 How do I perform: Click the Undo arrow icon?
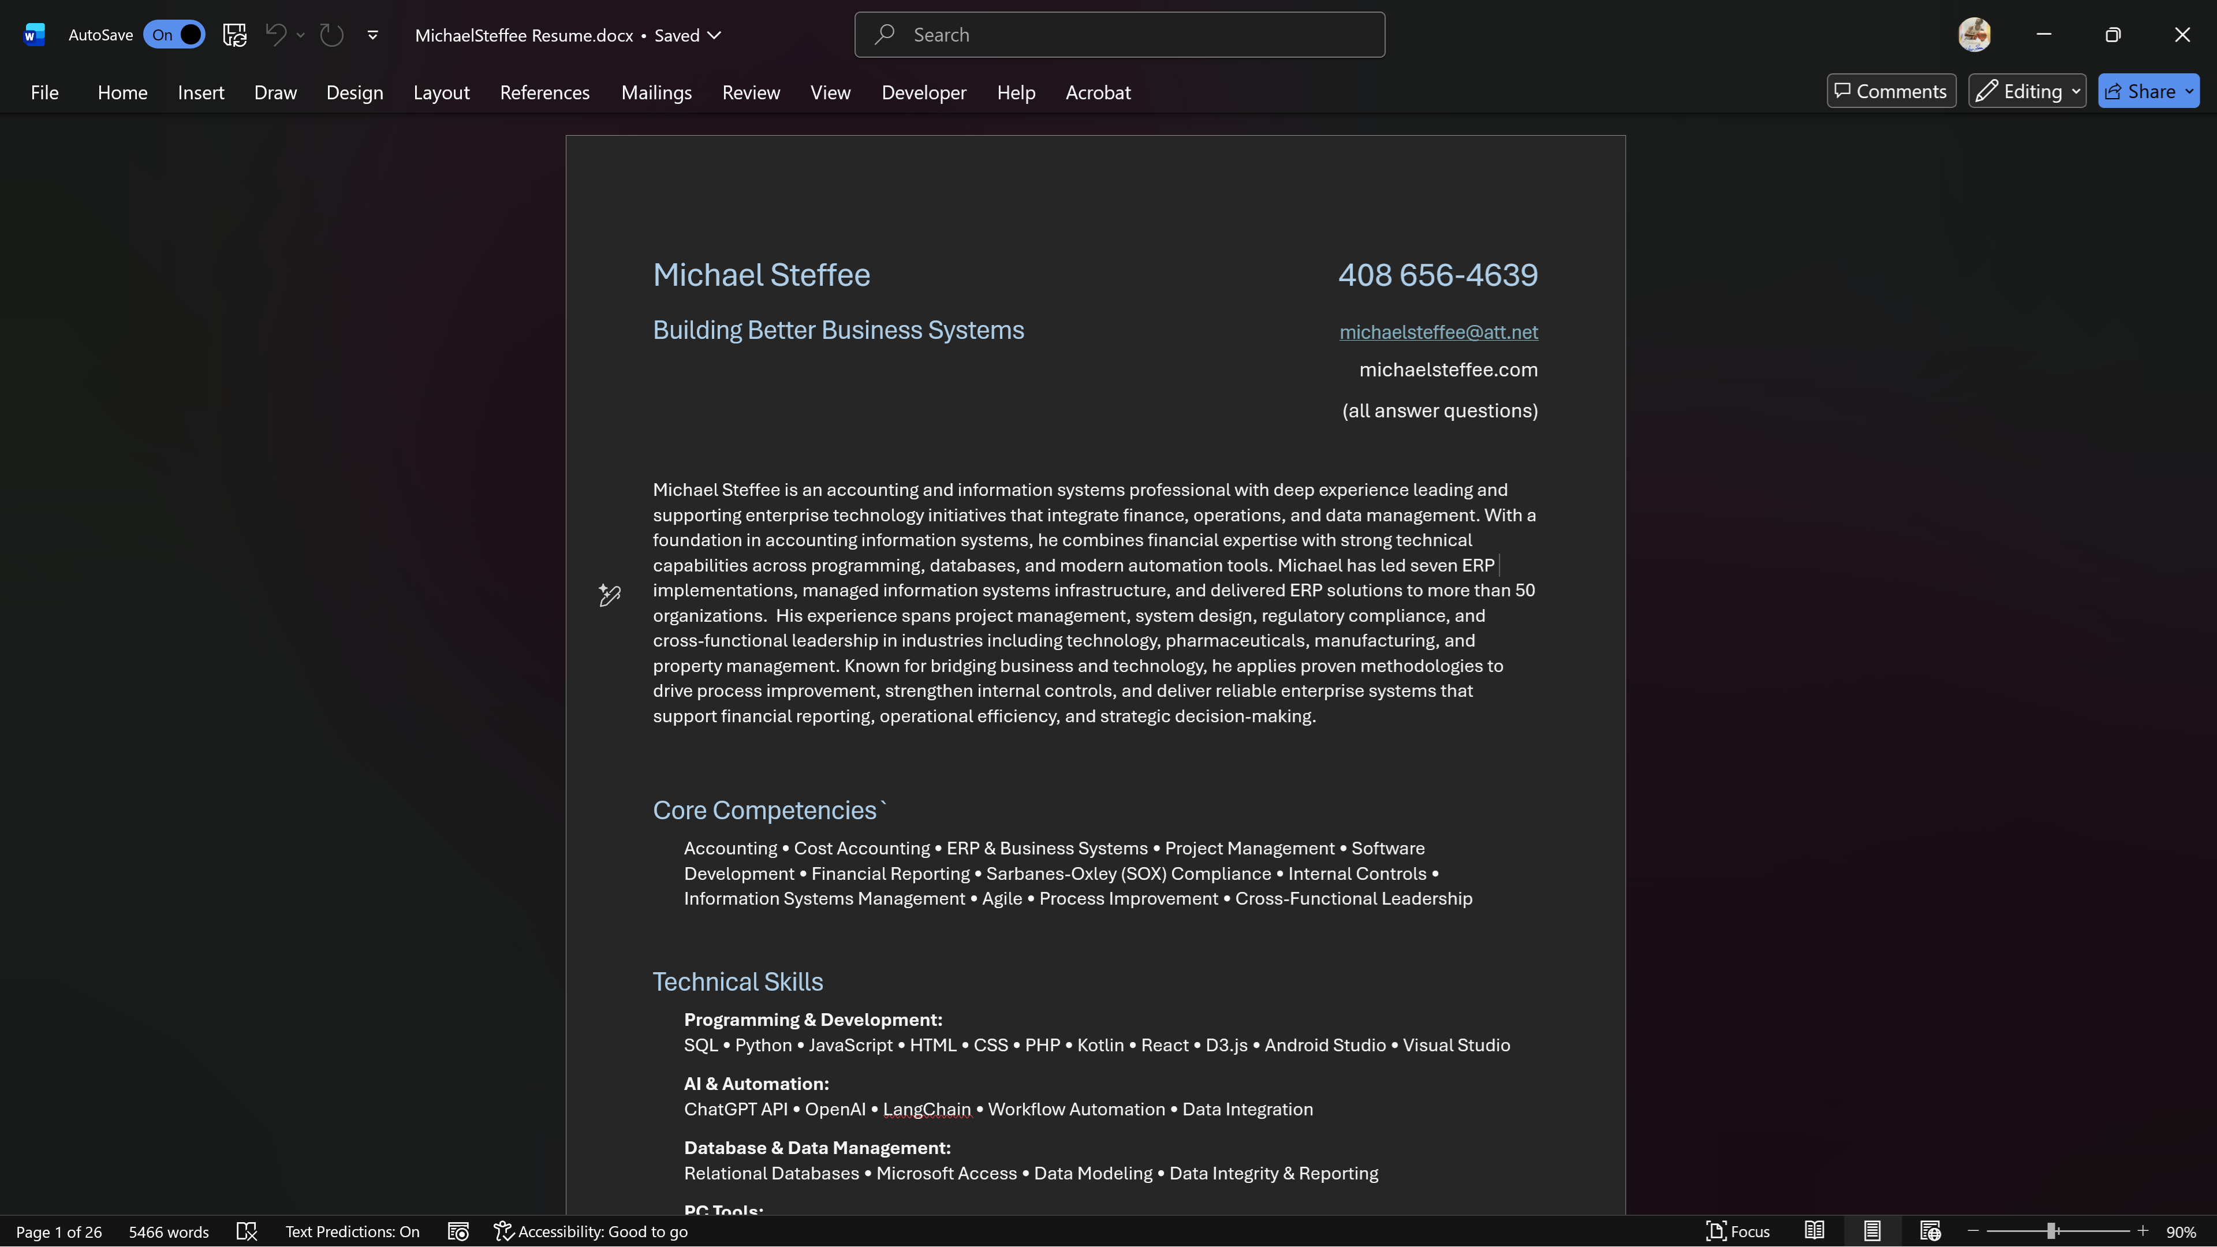(x=275, y=35)
